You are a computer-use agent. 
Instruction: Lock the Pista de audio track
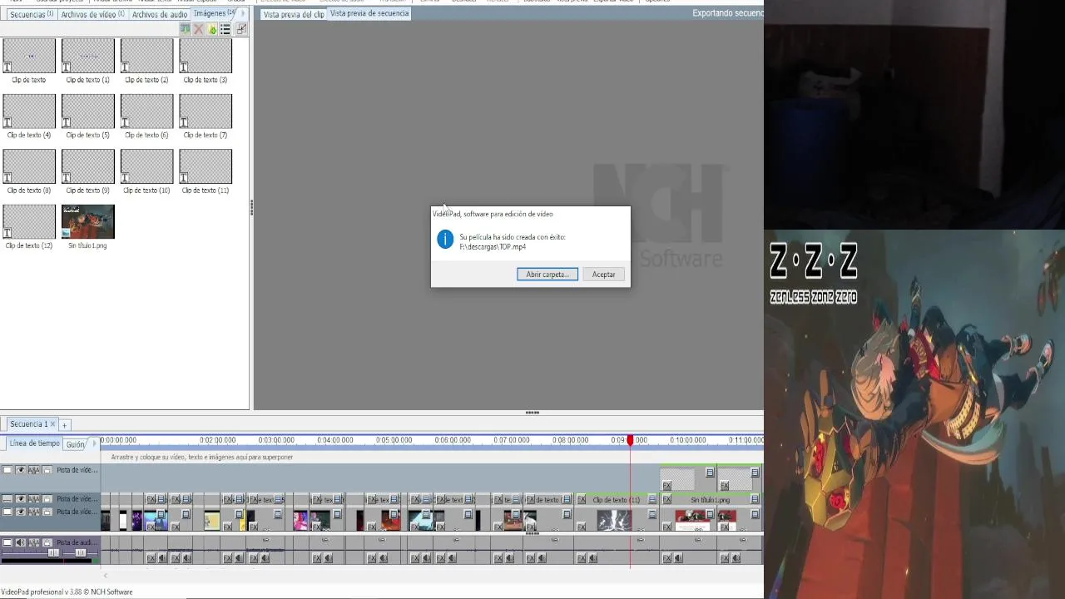tap(47, 542)
